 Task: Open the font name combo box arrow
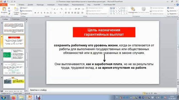coord(47,9)
